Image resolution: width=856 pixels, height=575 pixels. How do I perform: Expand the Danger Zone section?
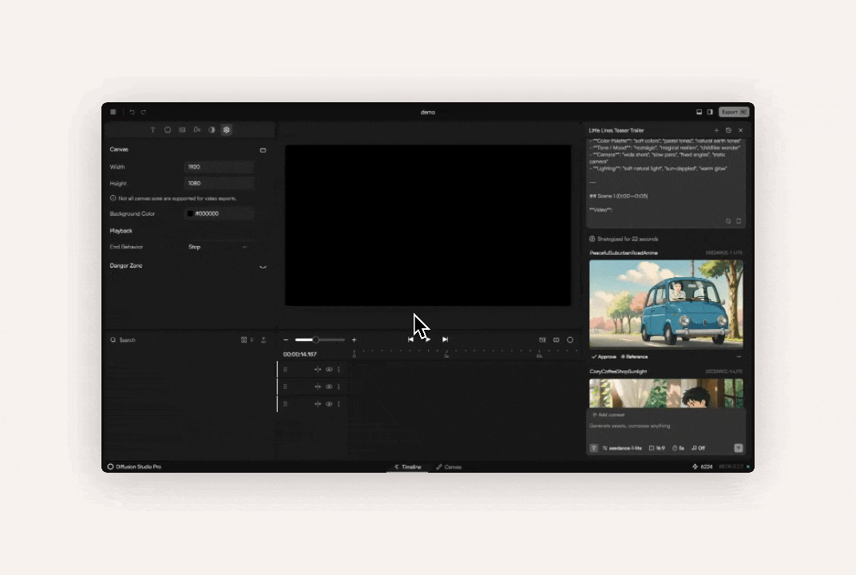(264, 267)
